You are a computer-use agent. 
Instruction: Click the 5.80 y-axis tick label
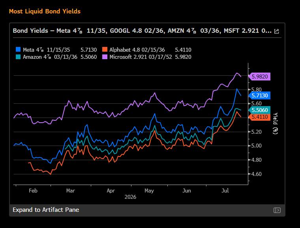[x=256, y=90]
